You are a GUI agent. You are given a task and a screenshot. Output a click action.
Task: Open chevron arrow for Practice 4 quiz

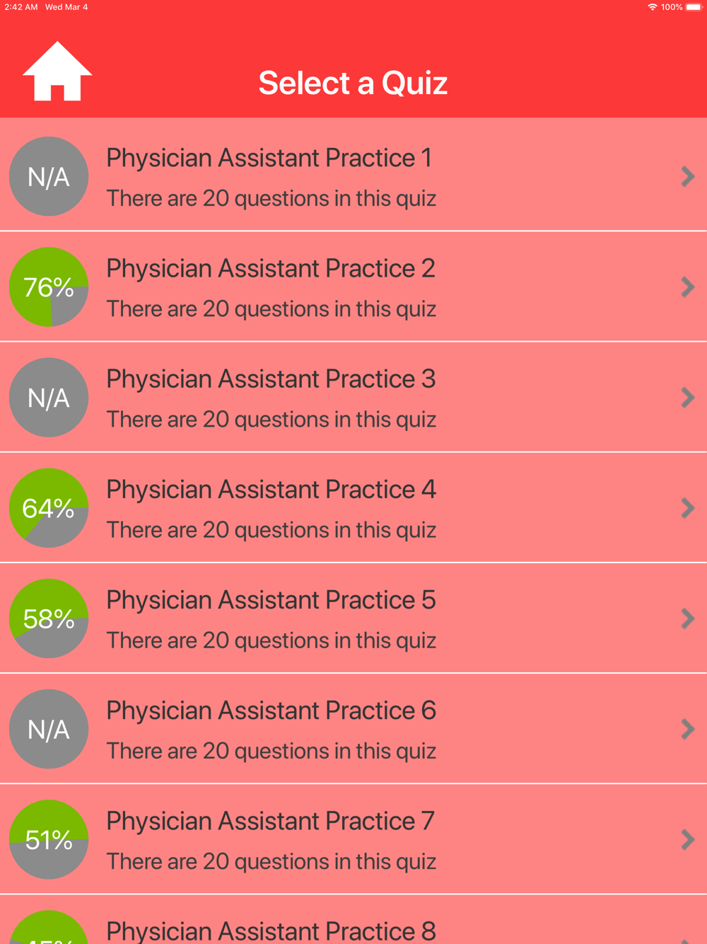click(x=688, y=507)
